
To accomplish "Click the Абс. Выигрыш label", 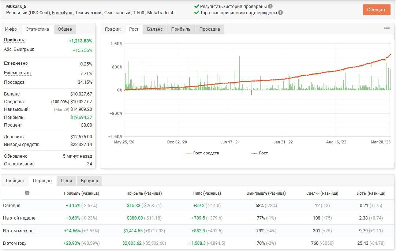I will click(x=19, y=49).
